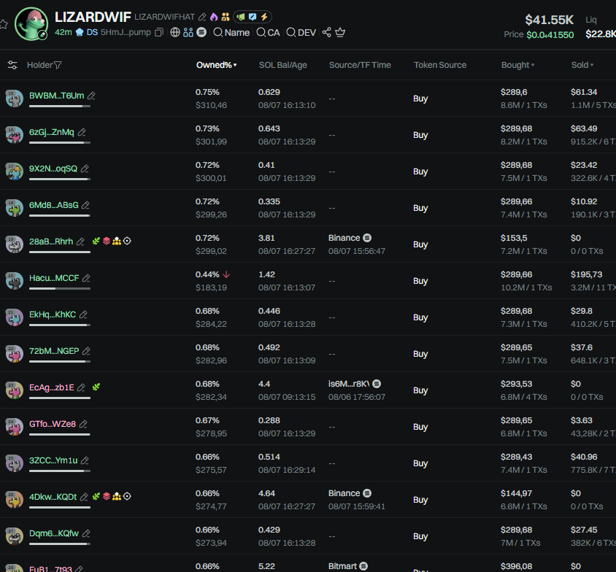Click the green megaphone icon in the pill

tap(241, 17)
